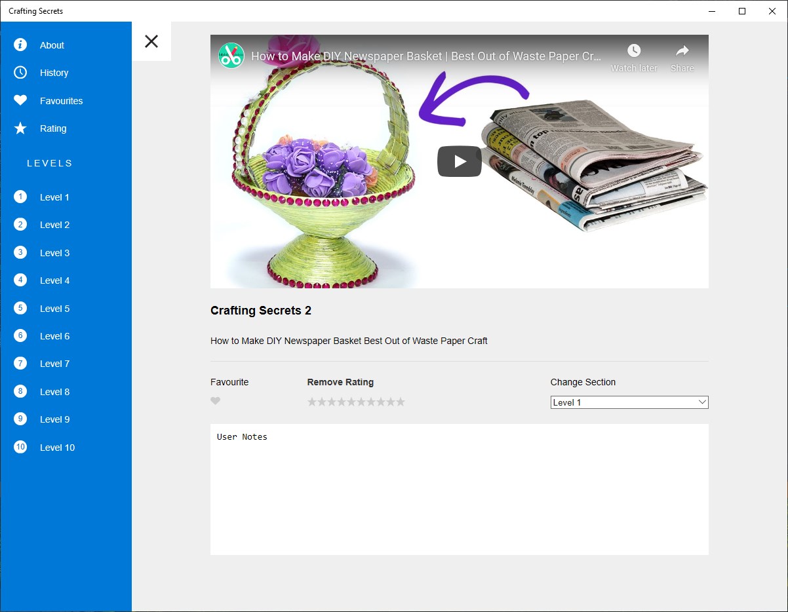This screenshot has width=788, height=612.
Task: Click the number 3 level badge
Action: click(20, 252)
